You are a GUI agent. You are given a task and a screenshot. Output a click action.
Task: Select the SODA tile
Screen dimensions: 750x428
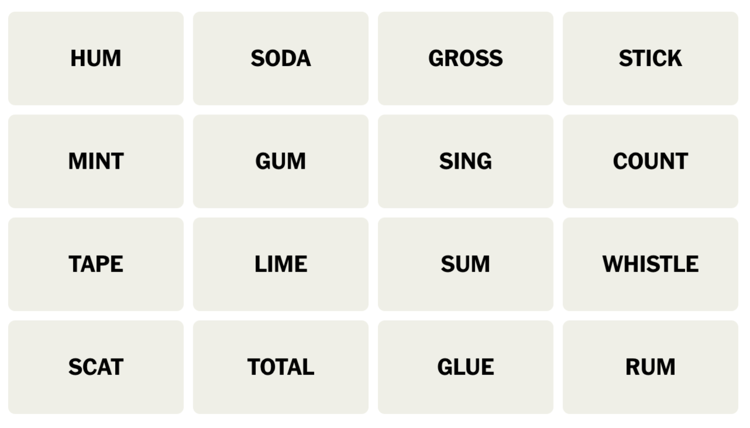281,58
